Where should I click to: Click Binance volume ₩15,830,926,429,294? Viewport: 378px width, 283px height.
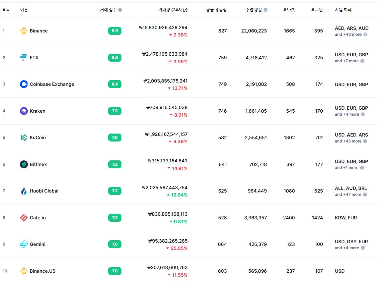[163, 28]
